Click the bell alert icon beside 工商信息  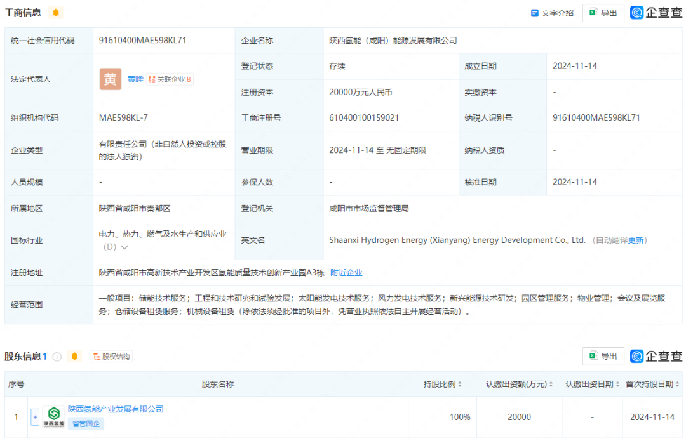point(55,13)
